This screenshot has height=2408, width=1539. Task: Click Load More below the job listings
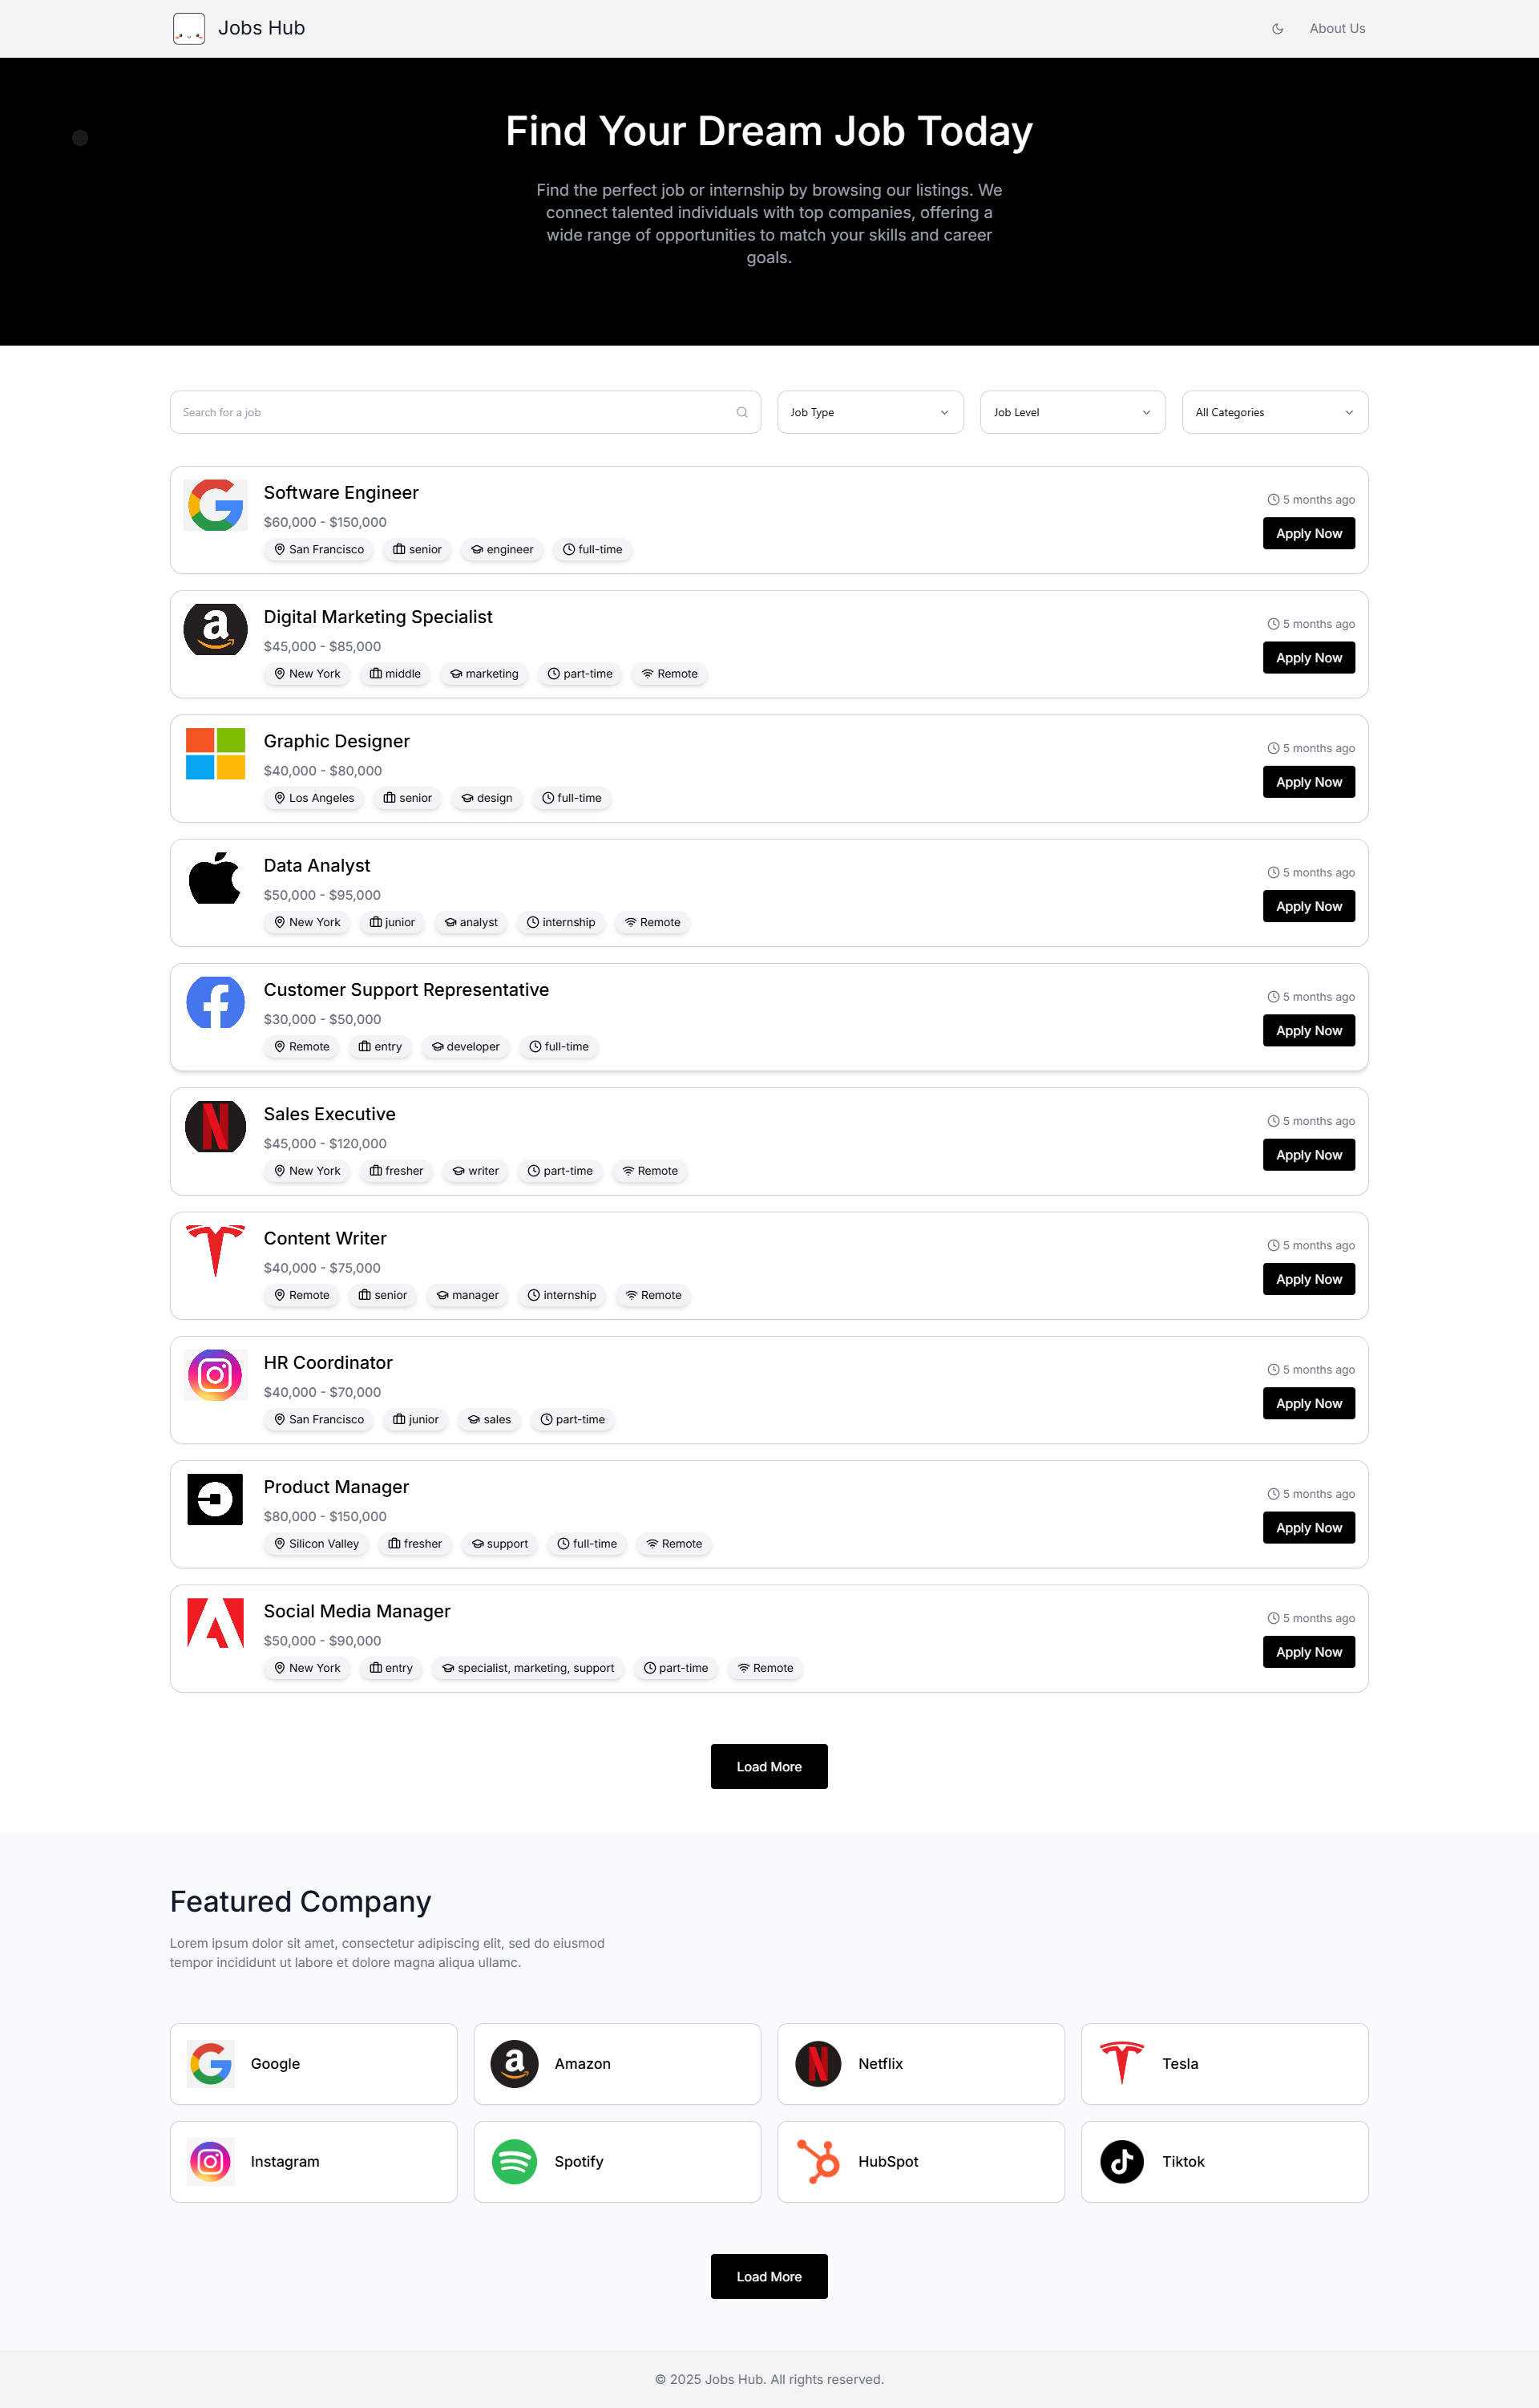pyautogui.click(x=769, y=1767)
